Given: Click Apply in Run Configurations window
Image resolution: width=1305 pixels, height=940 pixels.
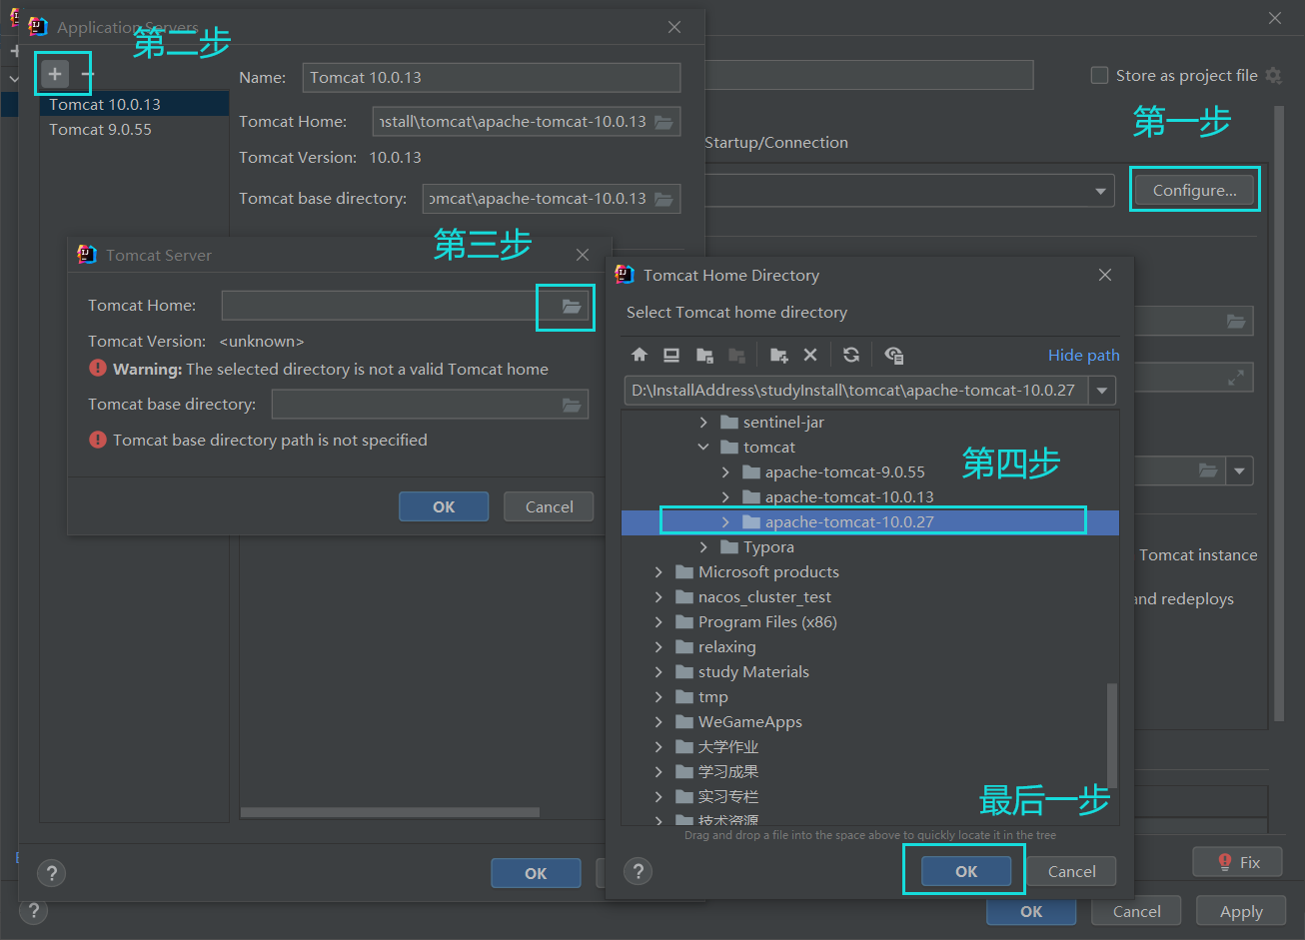Looking at the screenshot, I should (x=1241, y=911).
